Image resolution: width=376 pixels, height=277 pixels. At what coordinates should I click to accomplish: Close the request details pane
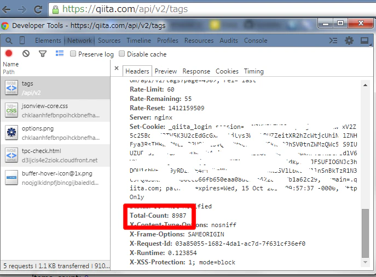(117, 68)
